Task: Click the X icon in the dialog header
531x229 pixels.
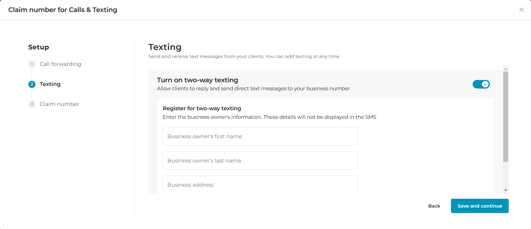Action: click(521, 9)
